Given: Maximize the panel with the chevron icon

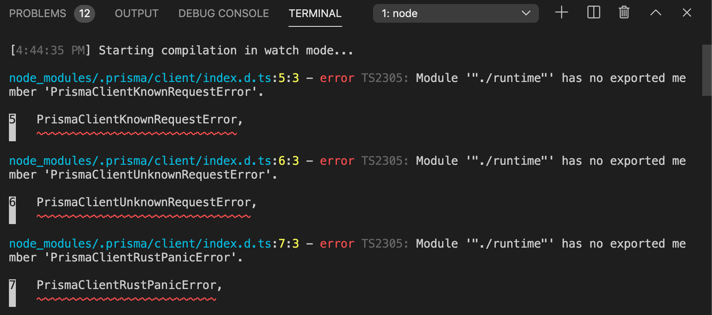Looking at the screenshot, I should click(x=656, y=13).
